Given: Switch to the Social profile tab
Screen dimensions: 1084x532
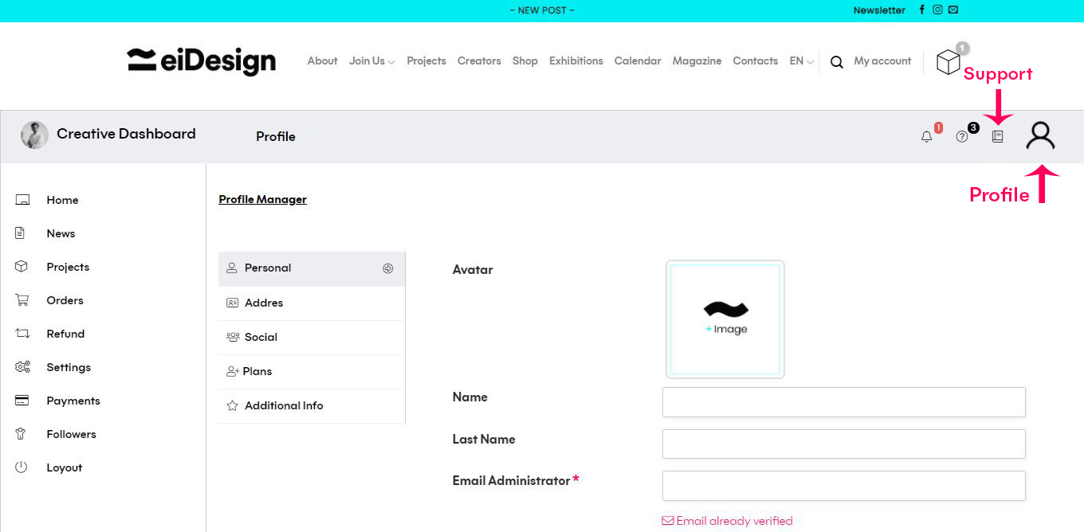Looking at the screenshot, I should (x=261, y=338).
